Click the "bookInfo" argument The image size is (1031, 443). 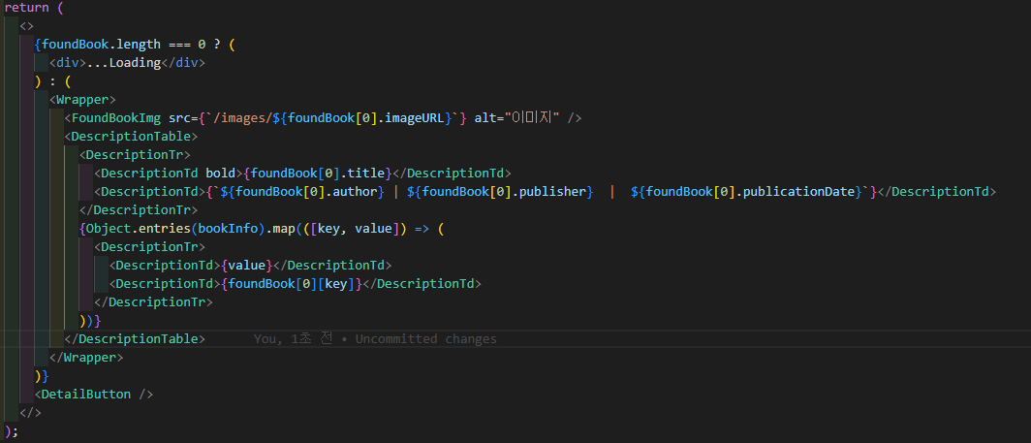(228, 229)
